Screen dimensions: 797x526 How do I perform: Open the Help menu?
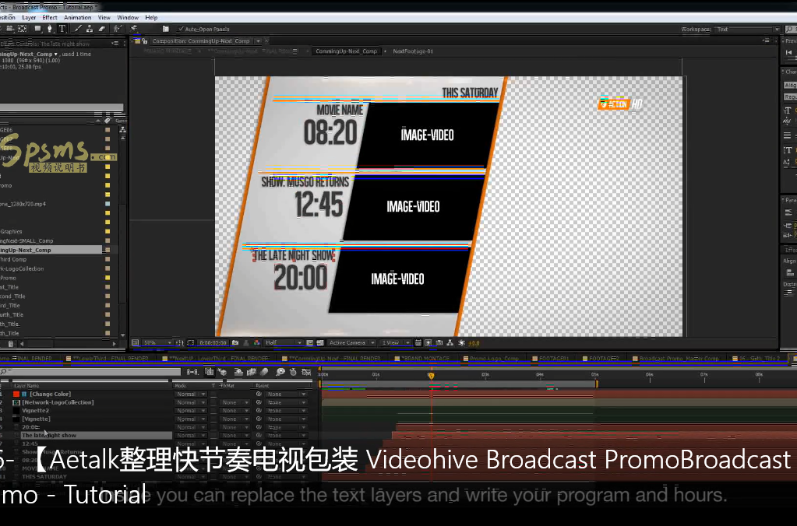(x=151, y=17)
